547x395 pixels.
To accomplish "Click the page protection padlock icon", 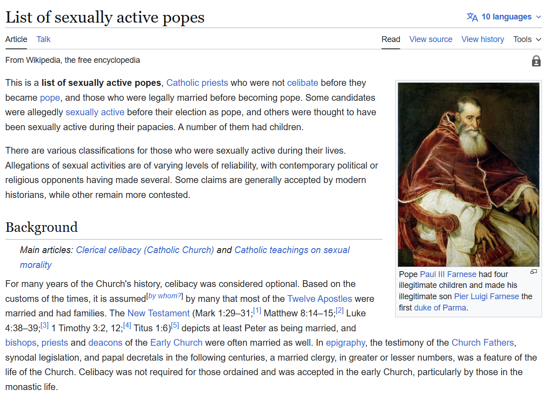I will tap(536, 61).
